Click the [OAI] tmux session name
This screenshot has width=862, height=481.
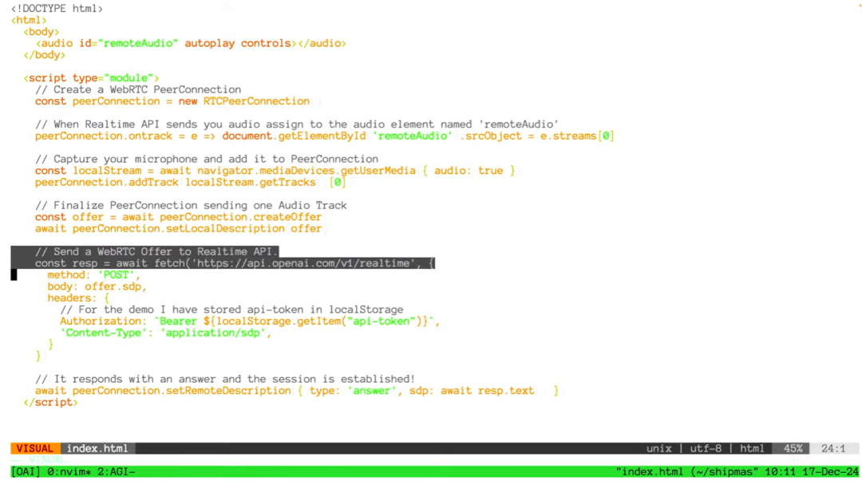pos(26,471)
